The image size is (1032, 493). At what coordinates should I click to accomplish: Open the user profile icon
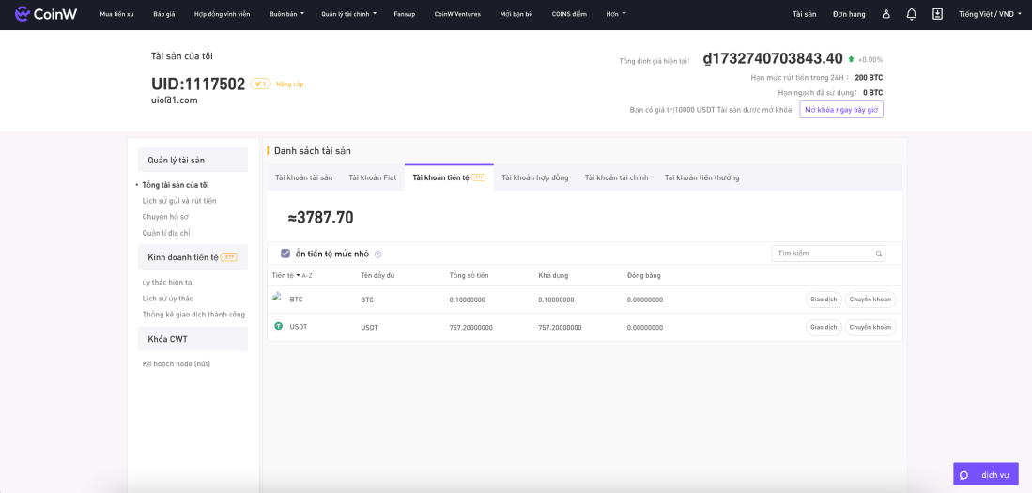point(886,14)
